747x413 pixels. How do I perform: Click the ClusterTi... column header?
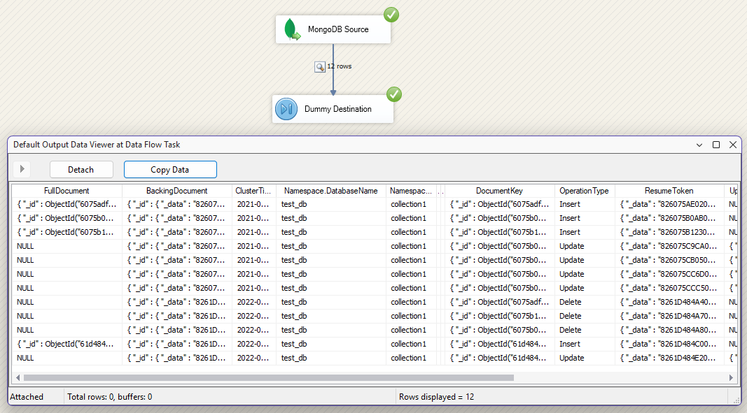253,191
